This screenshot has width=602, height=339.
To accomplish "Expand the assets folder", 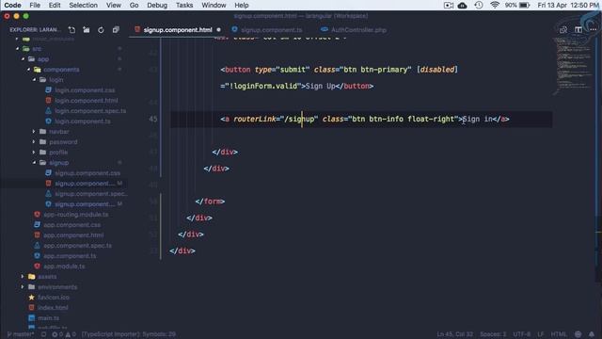I will (x=23, y=277).
